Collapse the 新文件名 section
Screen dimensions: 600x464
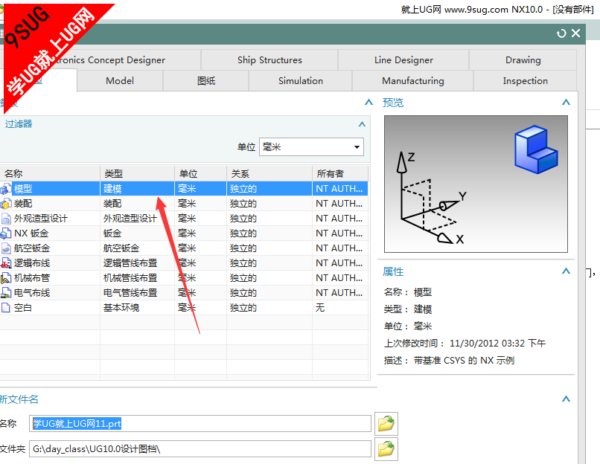point(566,399)
